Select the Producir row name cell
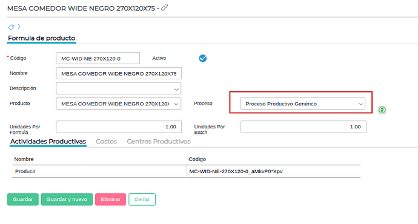This screenshot has height=224, width=418. 99,171
